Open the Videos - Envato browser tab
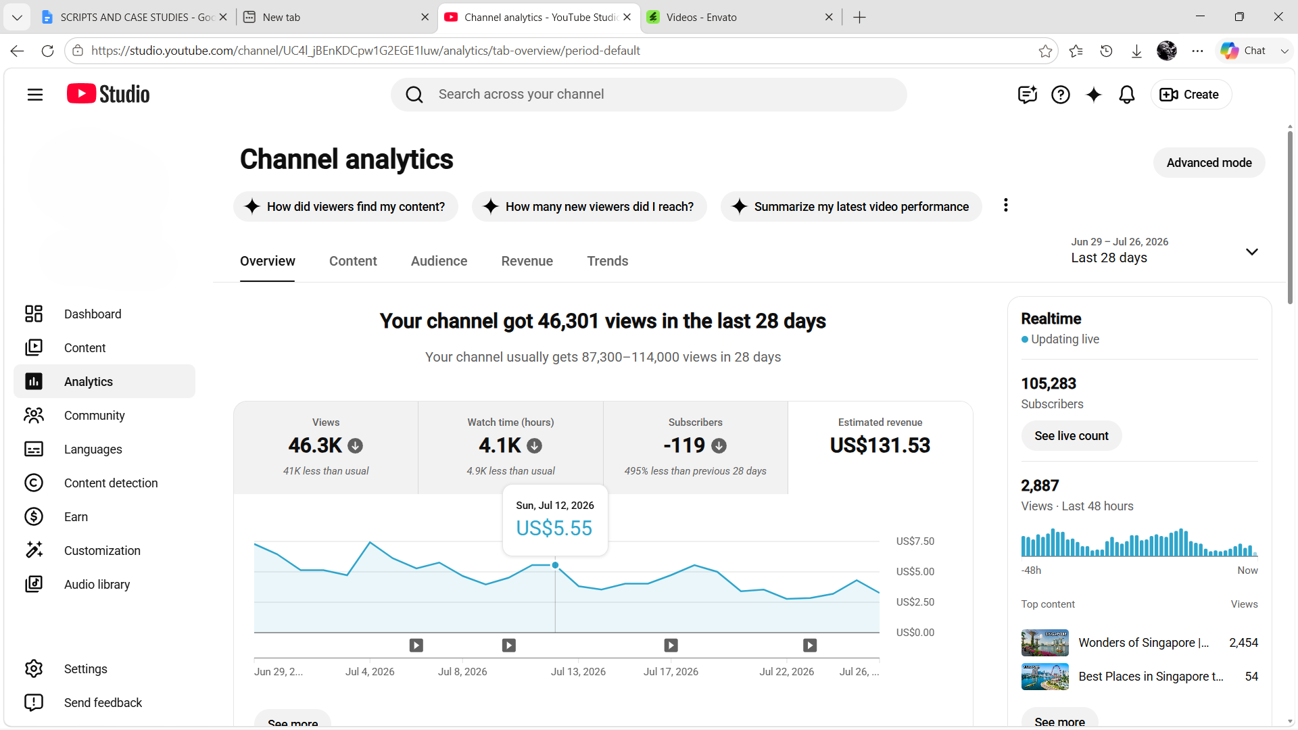 coord(740,18)
